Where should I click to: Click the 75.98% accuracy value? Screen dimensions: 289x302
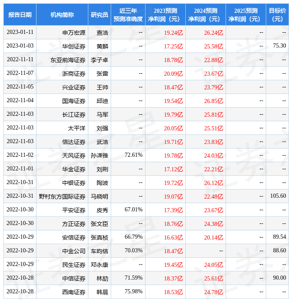134,292
